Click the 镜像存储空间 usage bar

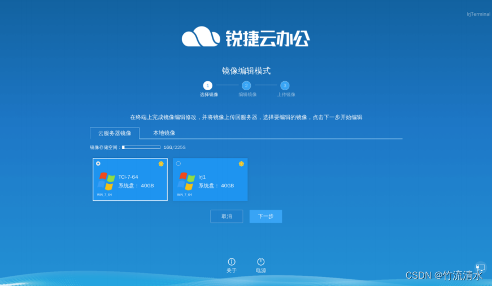coord(141,147)
